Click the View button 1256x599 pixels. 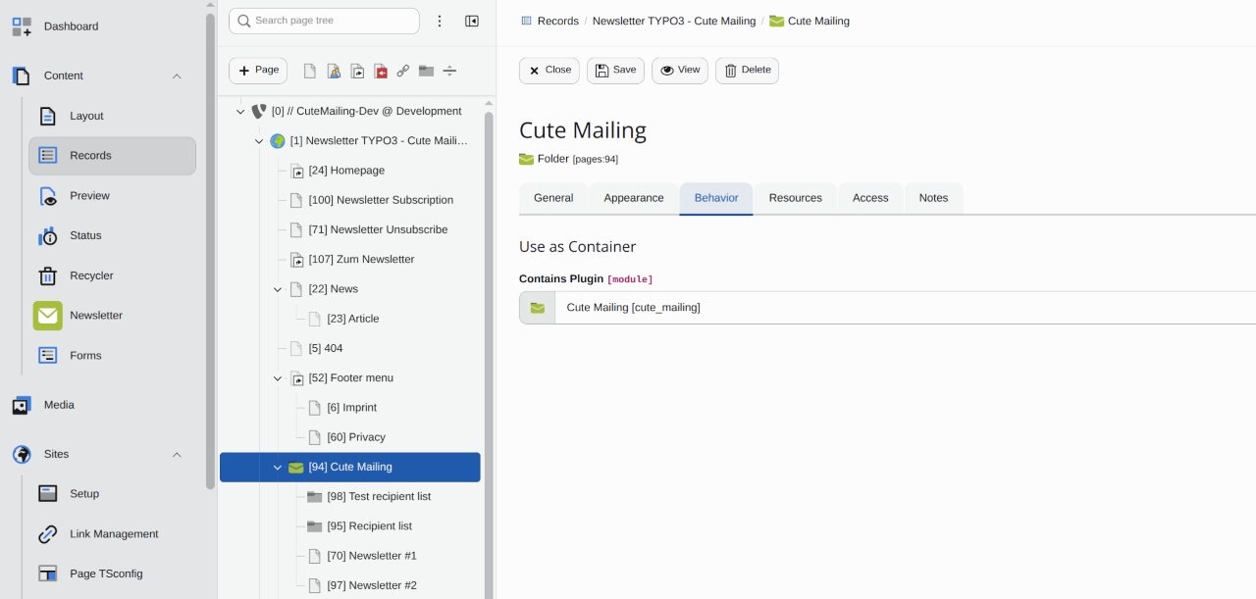(680, 71)
